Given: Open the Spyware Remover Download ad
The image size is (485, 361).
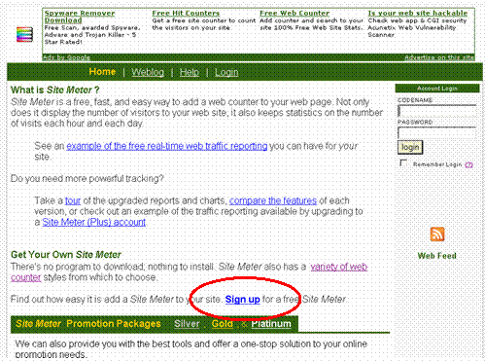Looking at the screenshot, I should [x=80, y=17].
